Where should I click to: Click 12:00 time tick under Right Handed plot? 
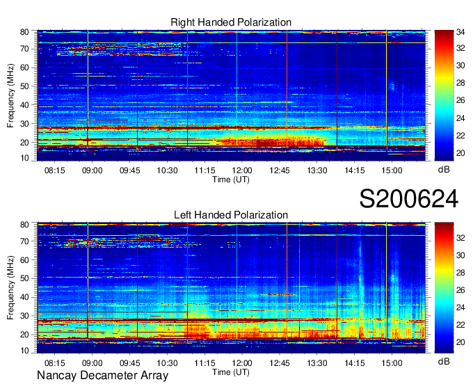tap(242, 170)
